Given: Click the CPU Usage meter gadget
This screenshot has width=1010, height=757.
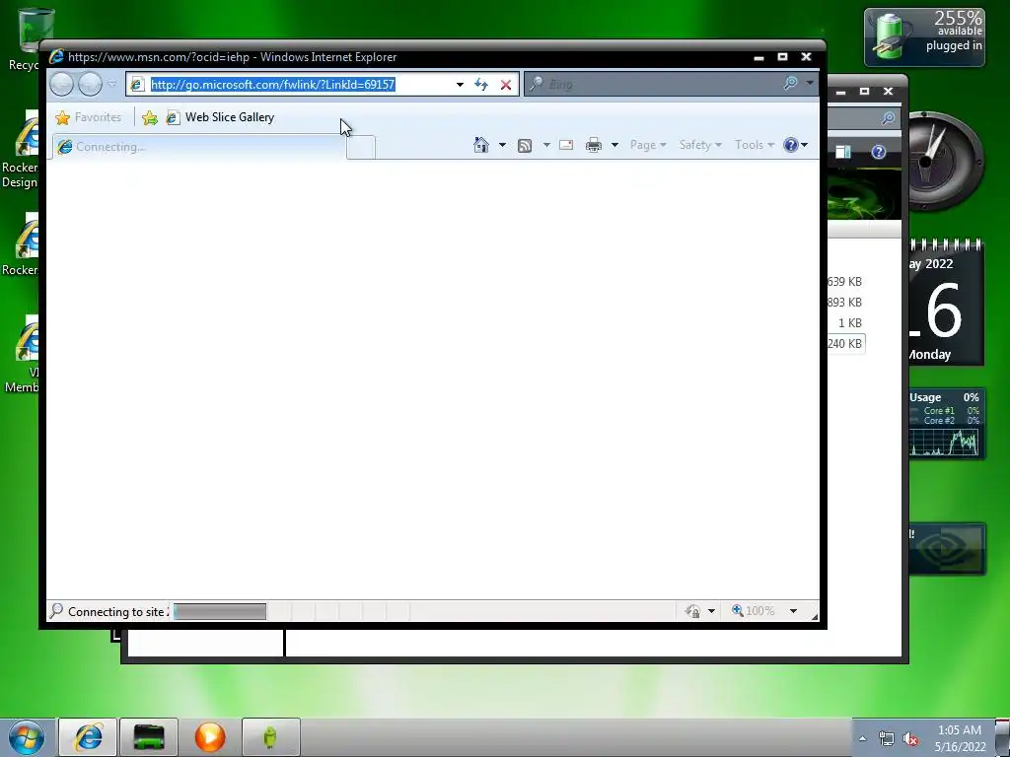Looking at the screenshot, I should tap(946, 424).
